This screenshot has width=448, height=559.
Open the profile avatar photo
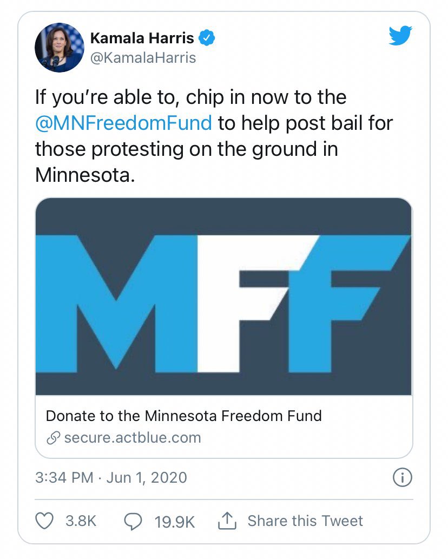(x=59, y=48)
